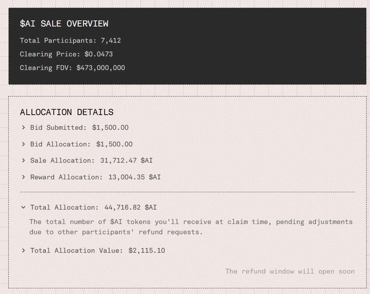This screenshot has height=294, width=370.
Task: Click the $0.0473 clearing price value
Action: [x=98, y=54]
